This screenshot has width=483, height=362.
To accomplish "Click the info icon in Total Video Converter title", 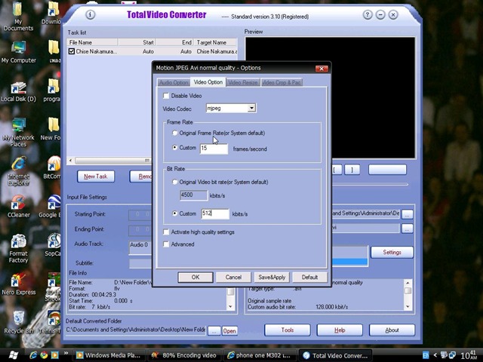I will [x=90, y=14].
